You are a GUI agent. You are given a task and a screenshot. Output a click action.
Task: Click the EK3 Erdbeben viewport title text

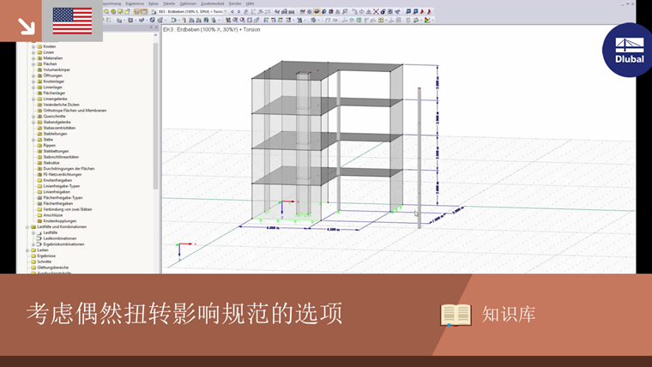[x=212, y=29]
